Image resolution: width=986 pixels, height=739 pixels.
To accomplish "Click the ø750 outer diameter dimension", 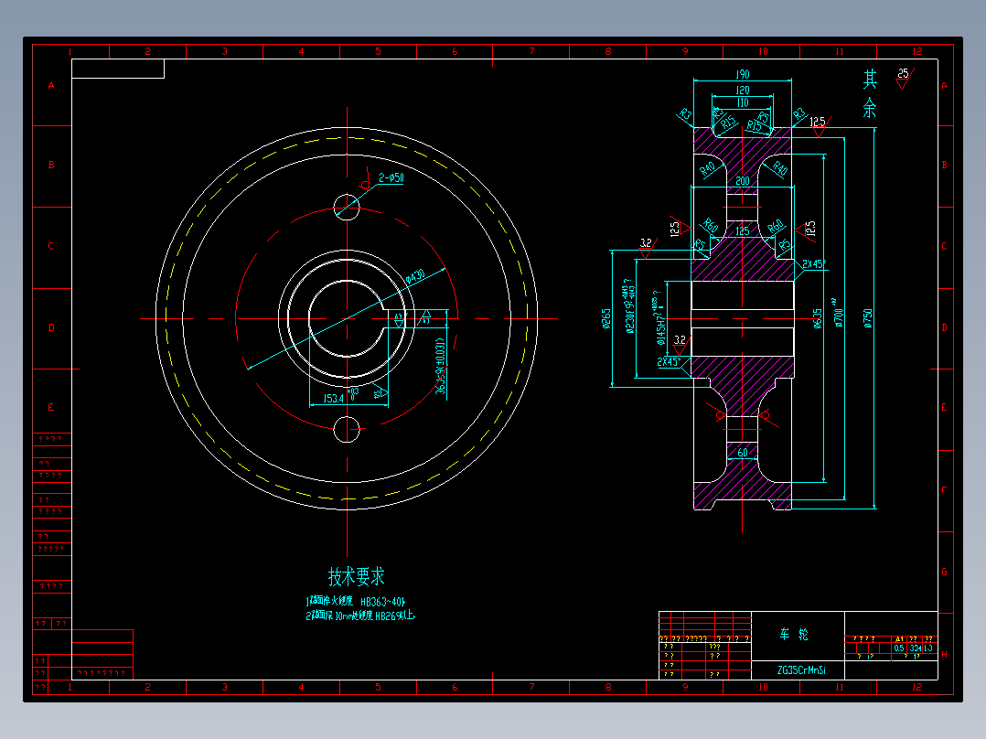I will tap(868, 318).
